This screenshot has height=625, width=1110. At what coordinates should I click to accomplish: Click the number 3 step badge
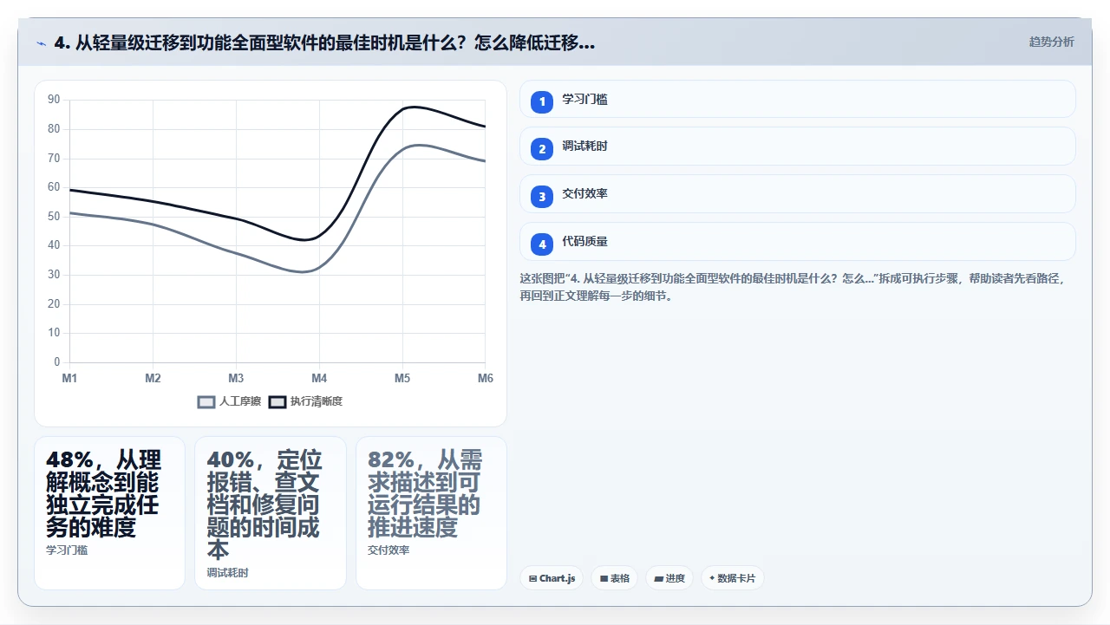click(542, 197)
